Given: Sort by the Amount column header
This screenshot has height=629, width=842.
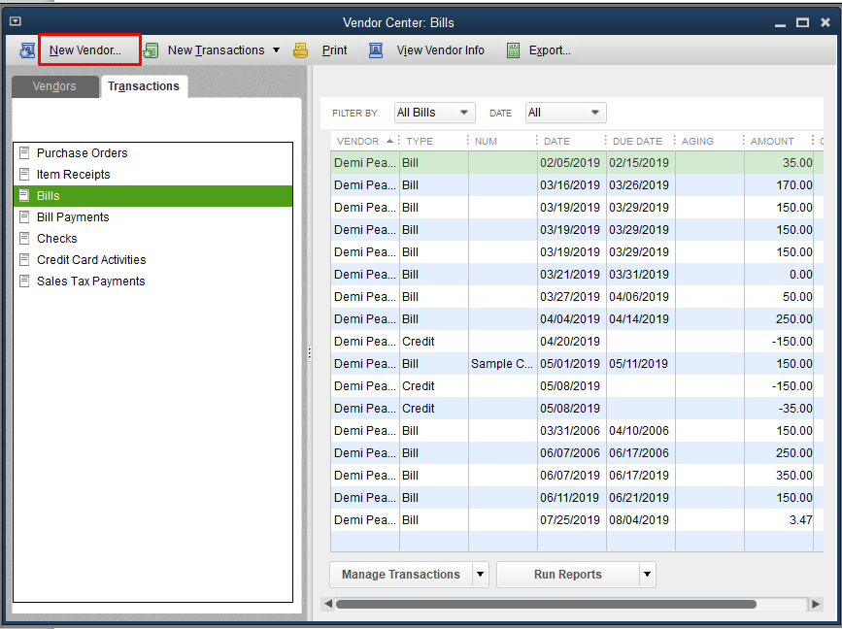Looking at the screenshot, I should pos(778,141).
